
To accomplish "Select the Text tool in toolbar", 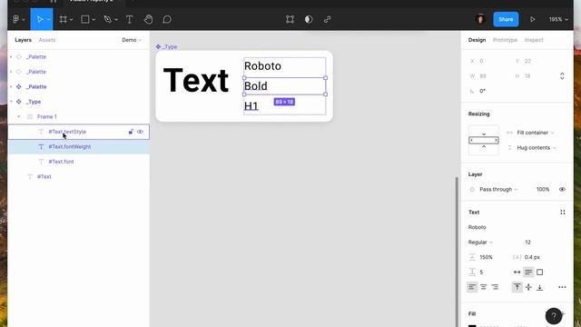I will tap(129, 19).
